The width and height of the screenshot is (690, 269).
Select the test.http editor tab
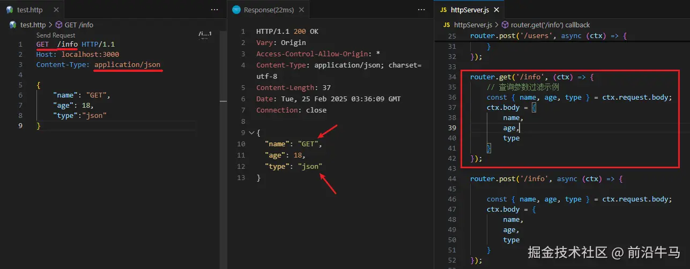point(30,10)
